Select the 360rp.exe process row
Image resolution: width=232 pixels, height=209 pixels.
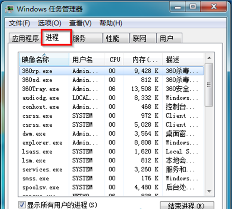pos(112,71)
